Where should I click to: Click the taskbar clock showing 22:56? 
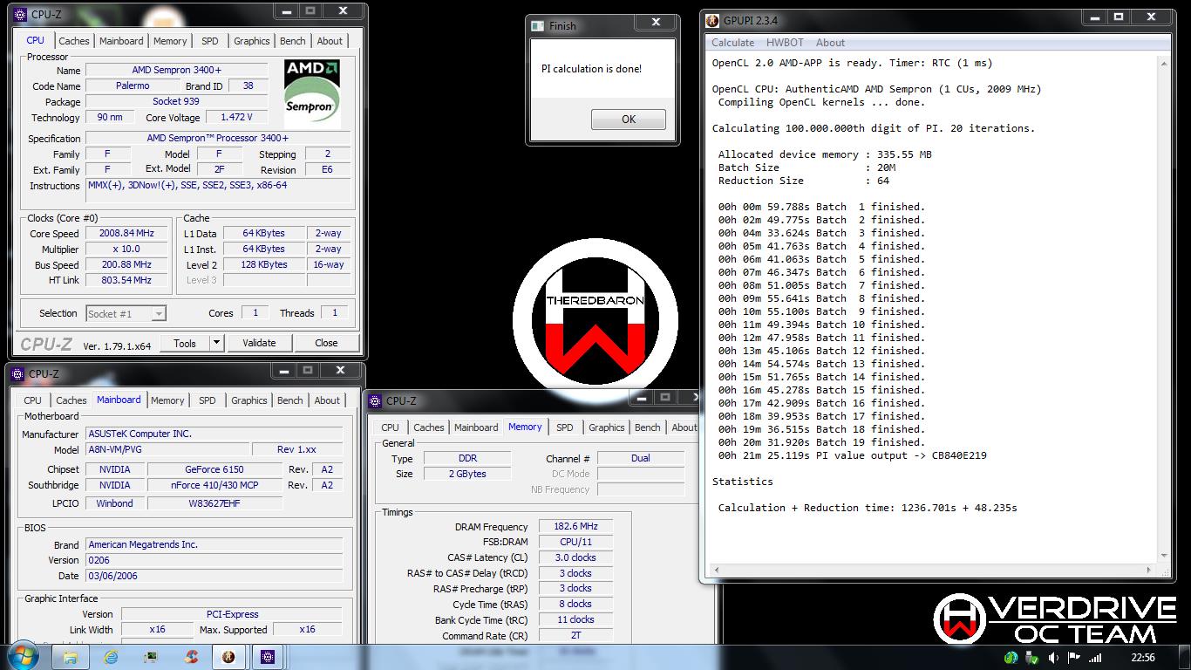1143,658
